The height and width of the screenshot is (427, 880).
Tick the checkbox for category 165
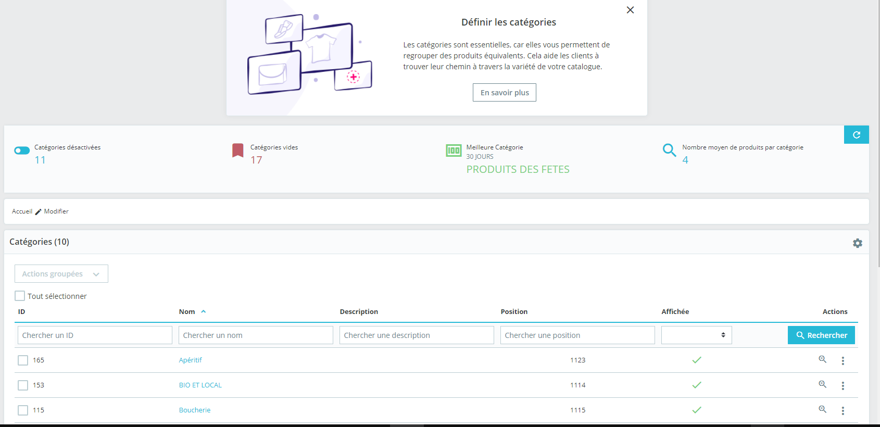[x=23, y=360]
